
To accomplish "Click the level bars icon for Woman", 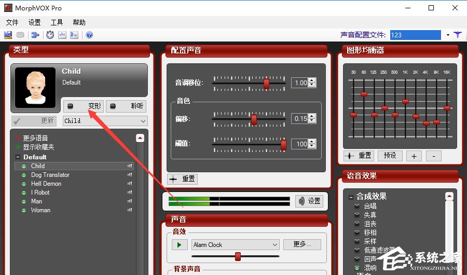I will tap(130, 210).
